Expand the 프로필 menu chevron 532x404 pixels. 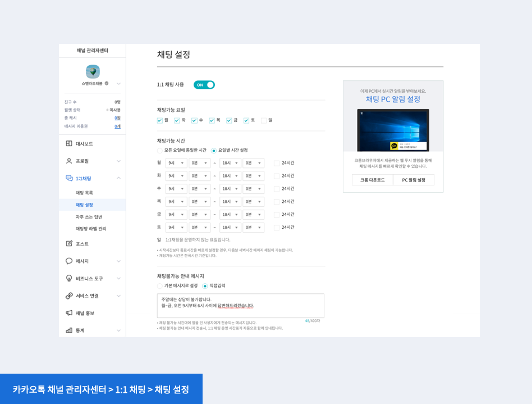[118, 161]
